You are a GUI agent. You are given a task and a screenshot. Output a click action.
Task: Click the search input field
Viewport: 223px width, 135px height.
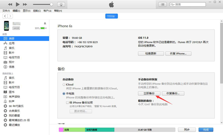pyautogui.click(x=188, y=4)
